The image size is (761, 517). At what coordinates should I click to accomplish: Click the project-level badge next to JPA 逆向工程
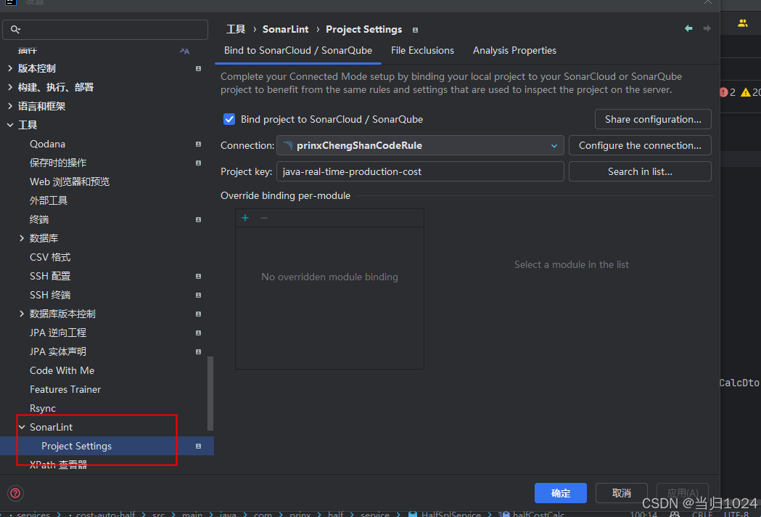[198, 333]
